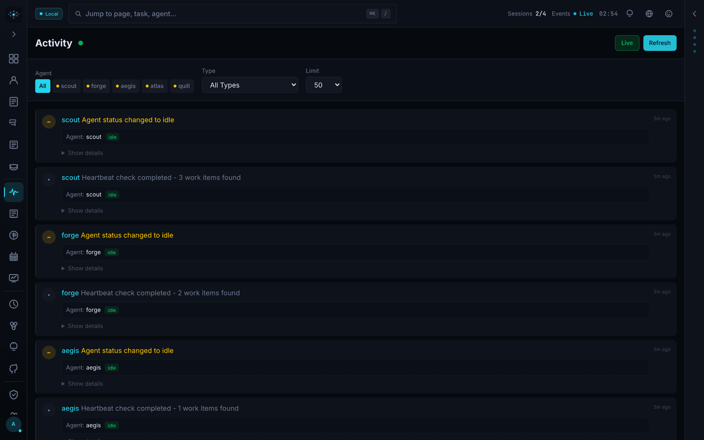
Task: Click the Refresh button
Action: (660, 43)
